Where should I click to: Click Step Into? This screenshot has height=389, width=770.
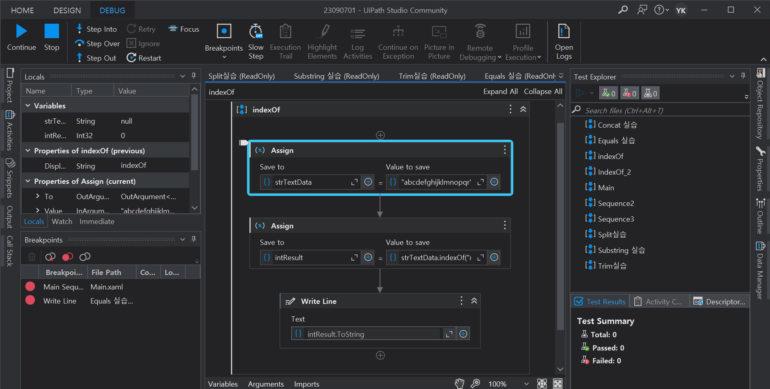pyautogui.click(x=96, y=29)
